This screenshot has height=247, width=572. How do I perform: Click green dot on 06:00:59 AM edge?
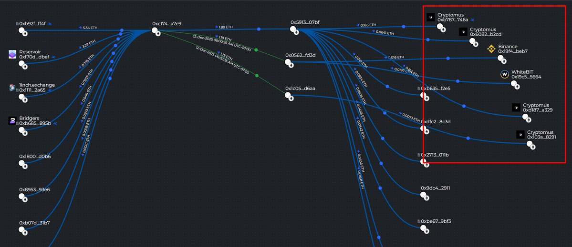pyautogui.click(x=256, y=50)
